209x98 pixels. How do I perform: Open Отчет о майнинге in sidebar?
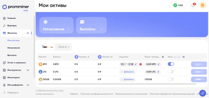[x=16, y=63]
